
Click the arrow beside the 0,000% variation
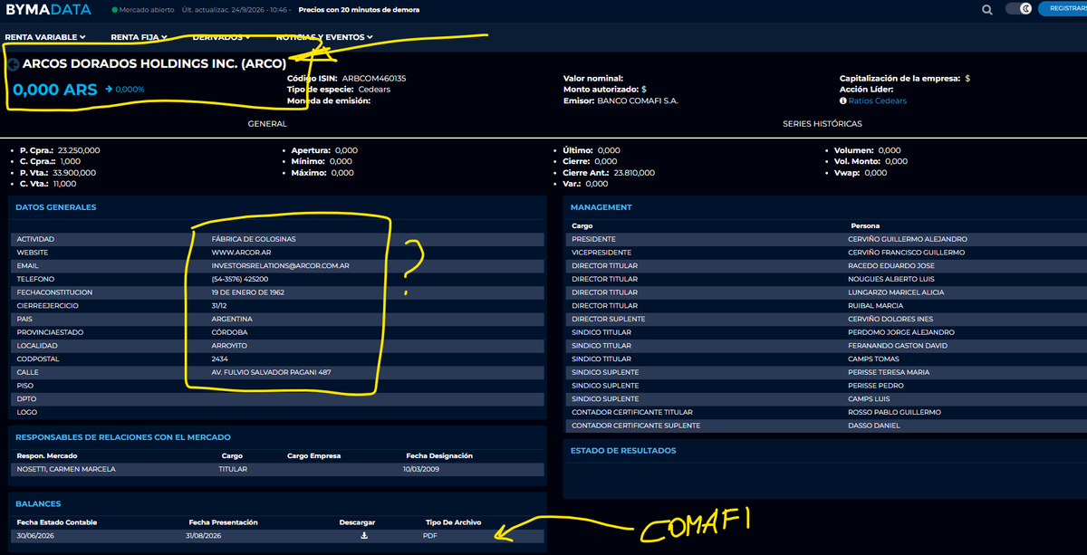pos(109,90)
